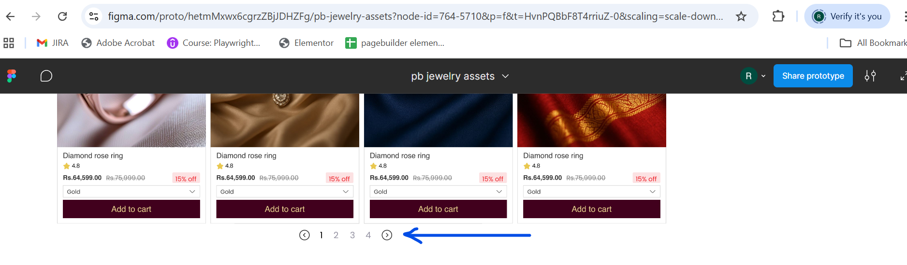Open the user avatar R menu
Image resolution: width=907 pixels, height=265 pixels.
click(753, 76)
